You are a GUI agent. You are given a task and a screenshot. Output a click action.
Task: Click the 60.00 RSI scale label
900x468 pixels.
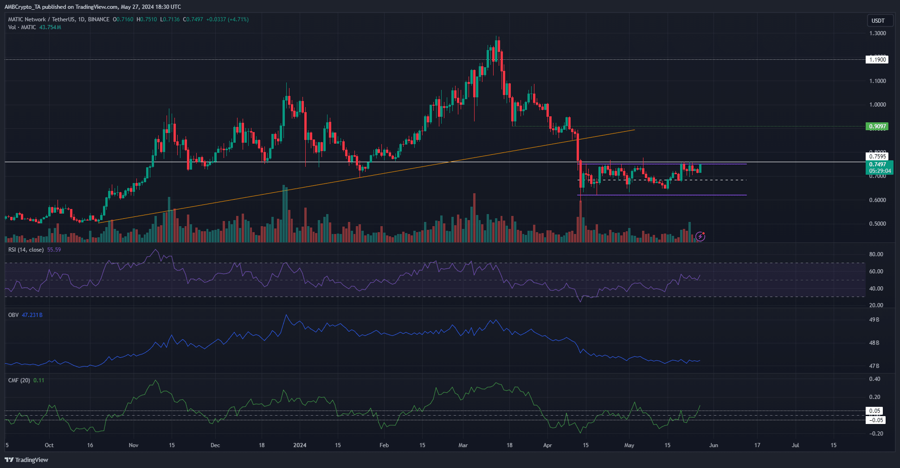876,272
